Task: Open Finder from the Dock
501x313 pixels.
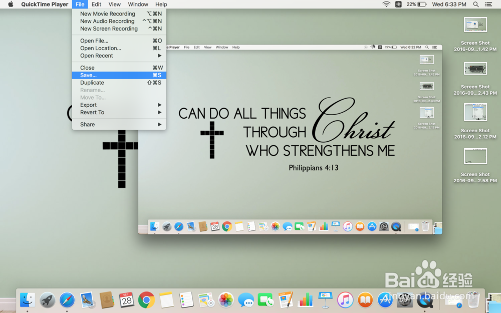Action: click(x=28, y=300)
